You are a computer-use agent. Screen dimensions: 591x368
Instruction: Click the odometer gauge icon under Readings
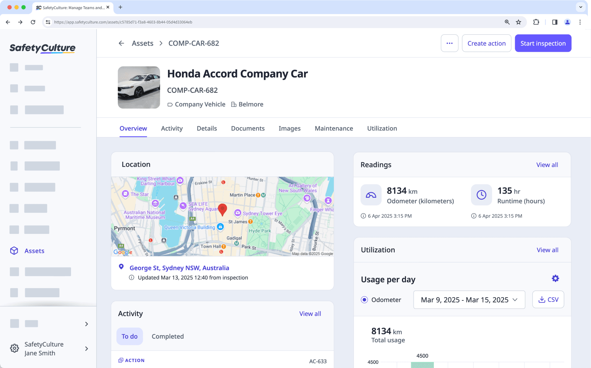[371, 195]
